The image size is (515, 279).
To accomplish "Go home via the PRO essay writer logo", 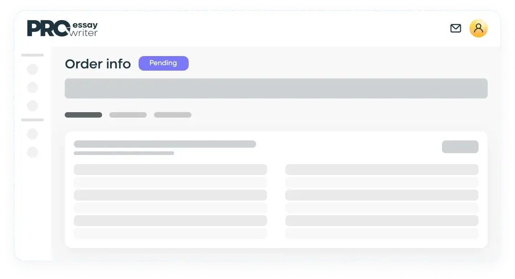I will pos(62,28).
